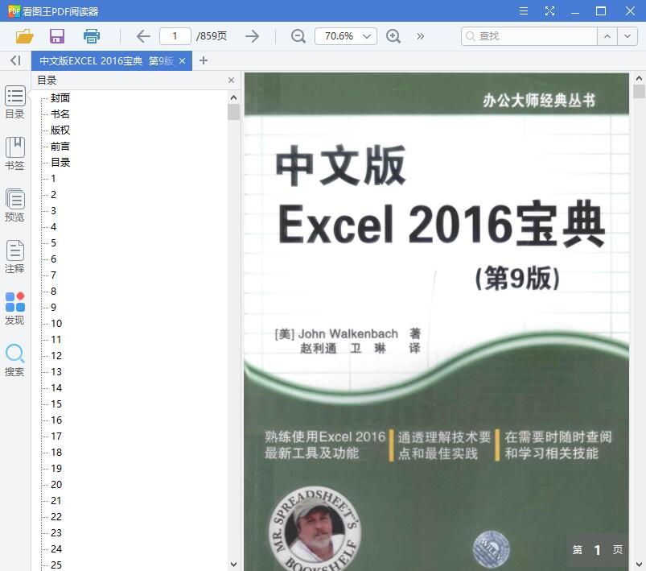Open the 注释 annotations panel

(x=14, y=257)
